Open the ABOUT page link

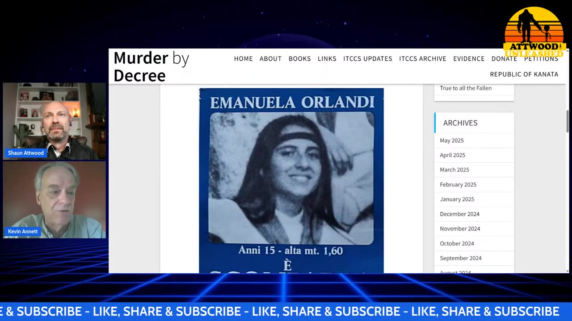pyautogui.click(x=270, y=58)
